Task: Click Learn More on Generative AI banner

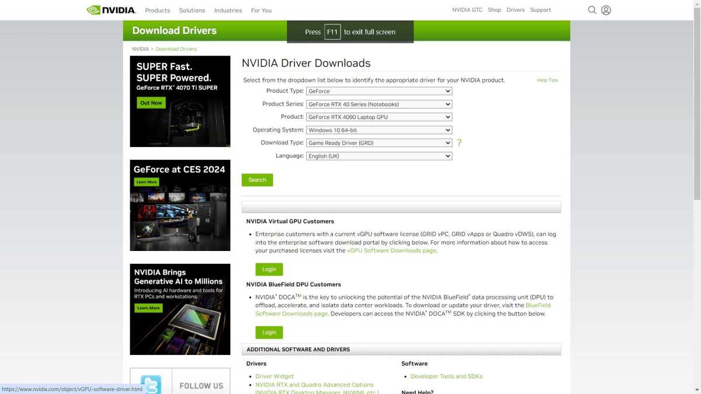Action: click(x=148, y=308)
